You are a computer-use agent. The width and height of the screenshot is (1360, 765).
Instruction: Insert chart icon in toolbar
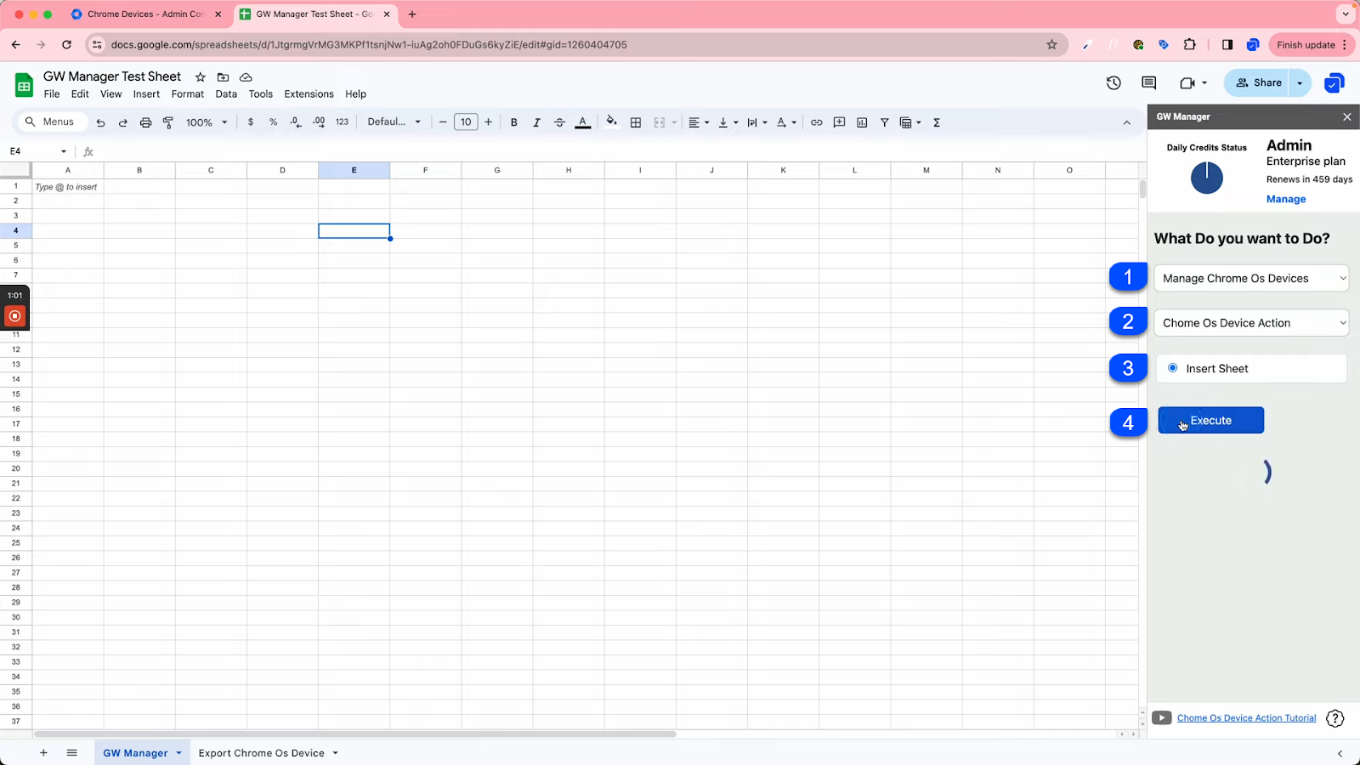click(862, 122)
